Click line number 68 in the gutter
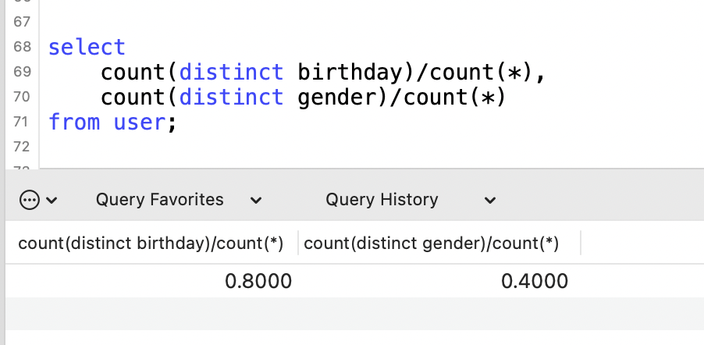The image size is (704, 345). (x=22, y=46)
